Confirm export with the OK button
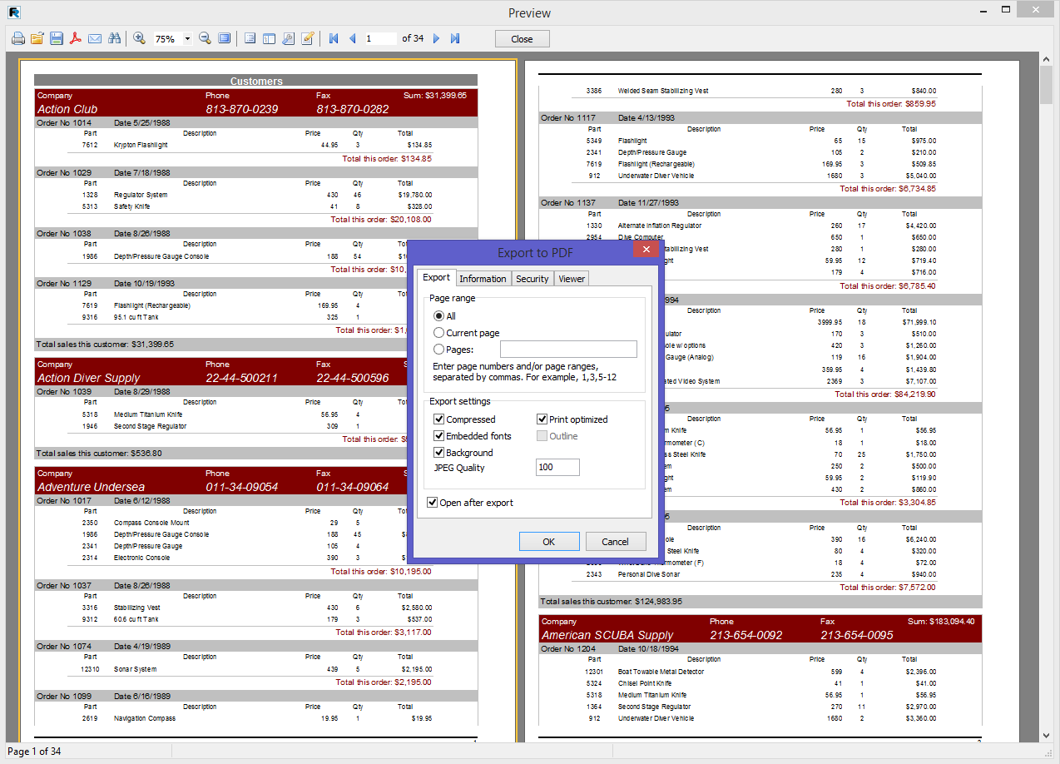Image resolution: width=1060 pixels, height=764 pixels. [549, 542]
